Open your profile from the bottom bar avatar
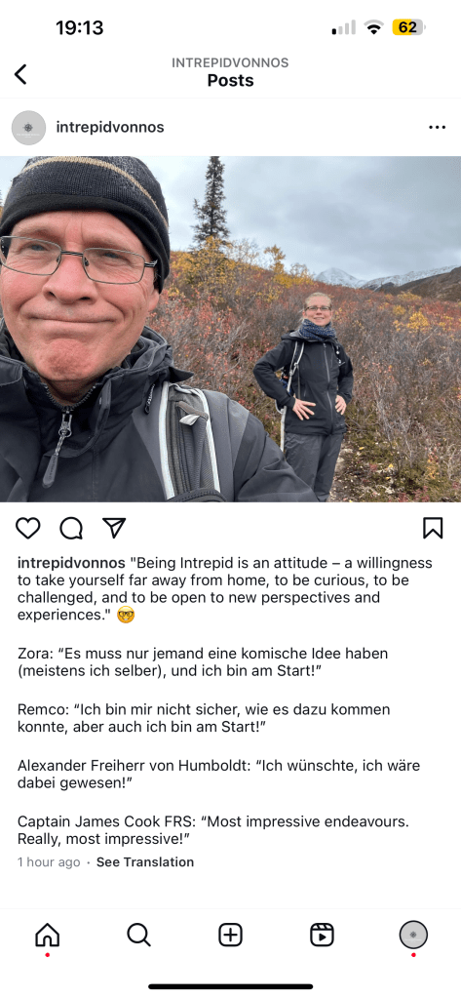 413,935
